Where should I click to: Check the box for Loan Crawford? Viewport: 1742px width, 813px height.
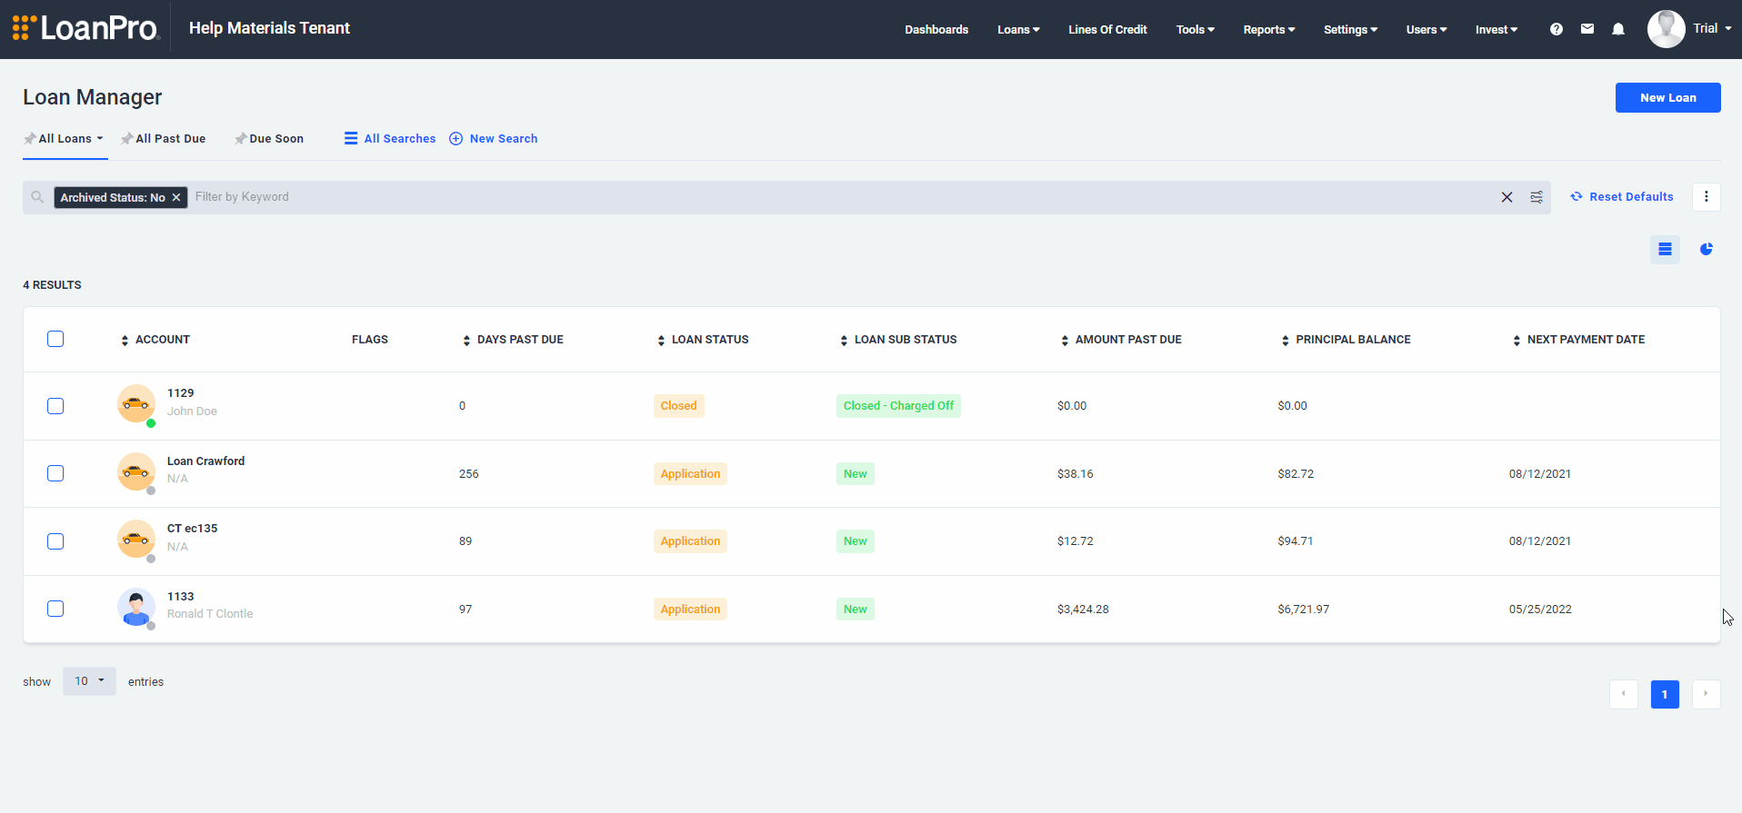tap(55, 473)
